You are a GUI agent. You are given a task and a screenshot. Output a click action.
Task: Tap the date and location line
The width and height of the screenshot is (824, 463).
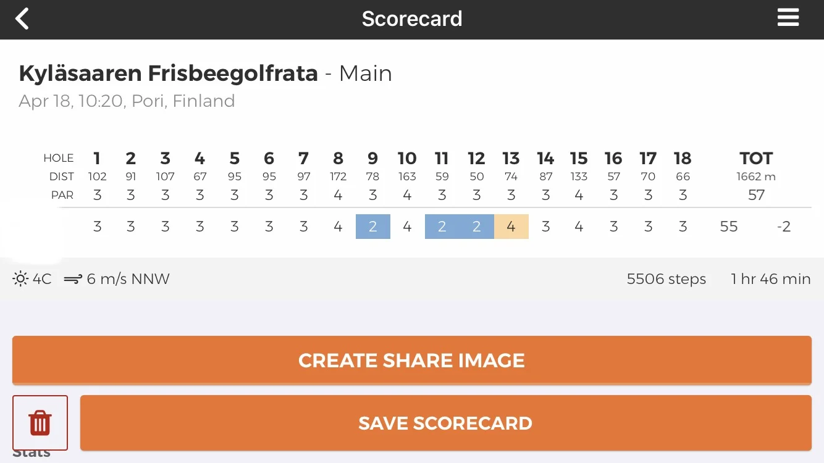(x=127, y=101)
